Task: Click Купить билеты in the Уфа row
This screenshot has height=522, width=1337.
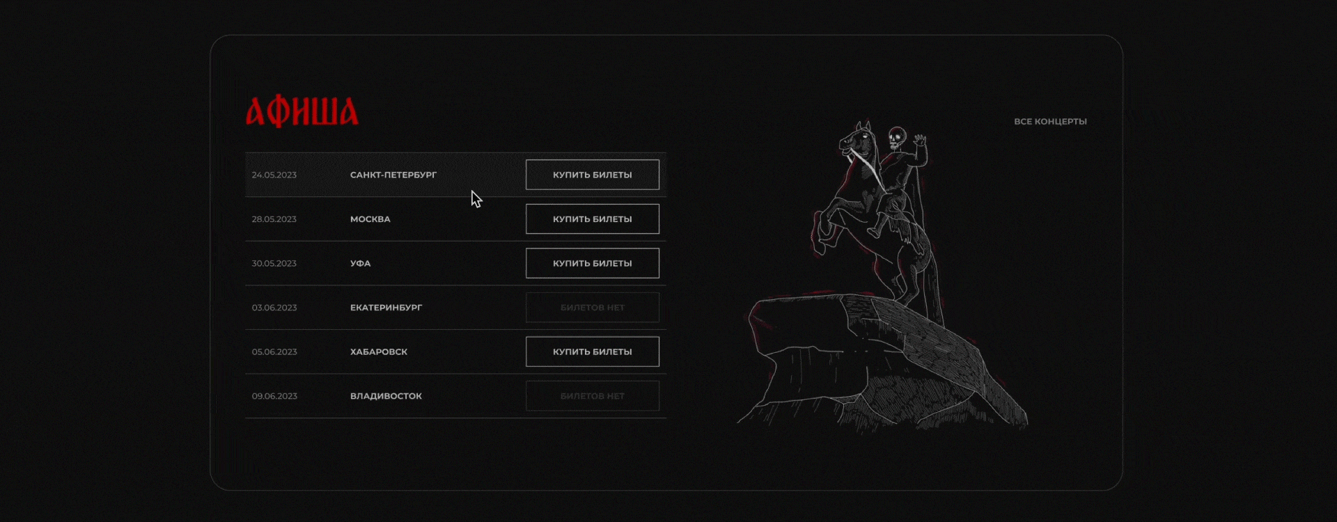Action: coord(592,263)
